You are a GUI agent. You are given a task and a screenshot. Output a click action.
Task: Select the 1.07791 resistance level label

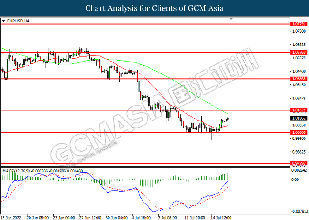[x=299, y=24]
